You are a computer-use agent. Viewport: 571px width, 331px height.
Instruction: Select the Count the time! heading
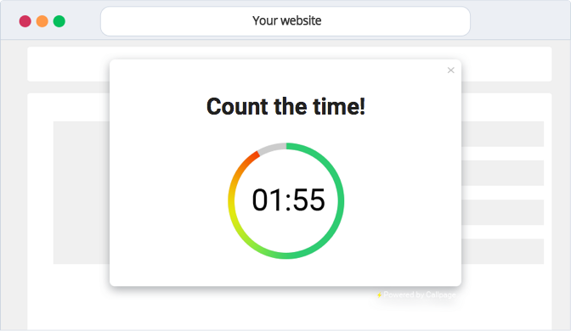tap(285, 107)
